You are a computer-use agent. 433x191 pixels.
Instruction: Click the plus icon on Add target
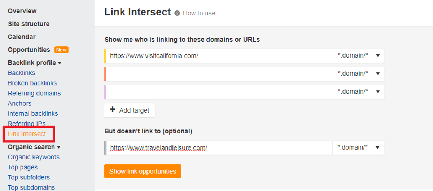113,110
